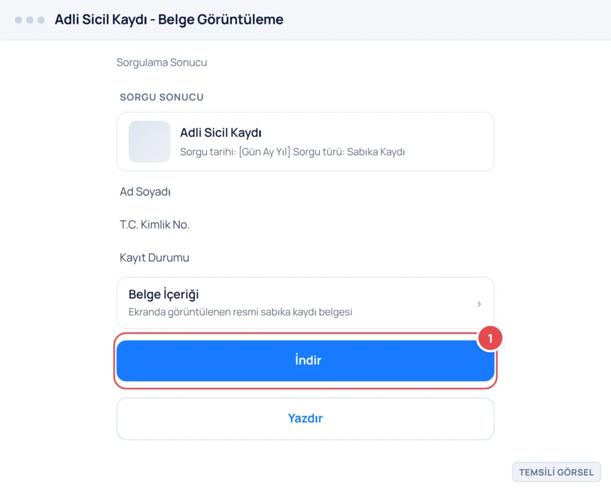This screenshot has height=490, width=611.
Task: Click the Yazdır button
Action: point(305,418)
